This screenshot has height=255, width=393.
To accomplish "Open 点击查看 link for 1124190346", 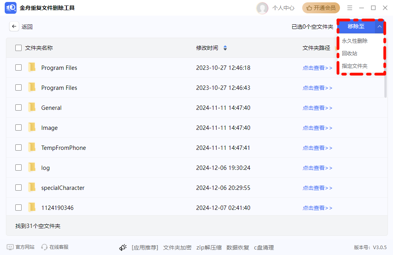I will [x=317, y=208].
